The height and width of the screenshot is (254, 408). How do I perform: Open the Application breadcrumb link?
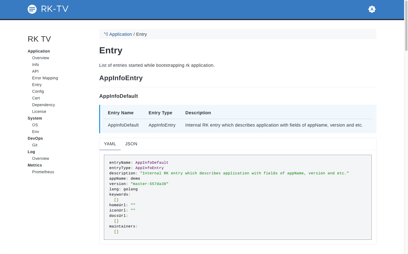pyautogui.click(x=120, y=34)
